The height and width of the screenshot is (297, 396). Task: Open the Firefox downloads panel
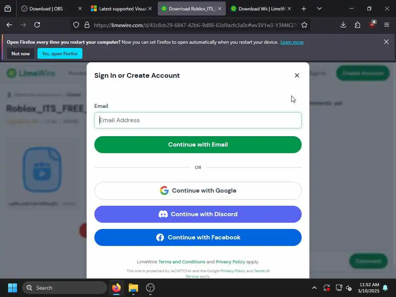[x=343, y=25]
